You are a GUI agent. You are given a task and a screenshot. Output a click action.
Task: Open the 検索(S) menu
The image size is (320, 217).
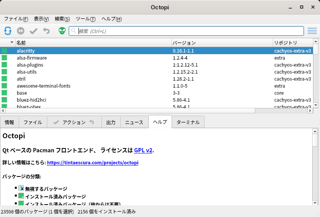(x=62, y=19)
